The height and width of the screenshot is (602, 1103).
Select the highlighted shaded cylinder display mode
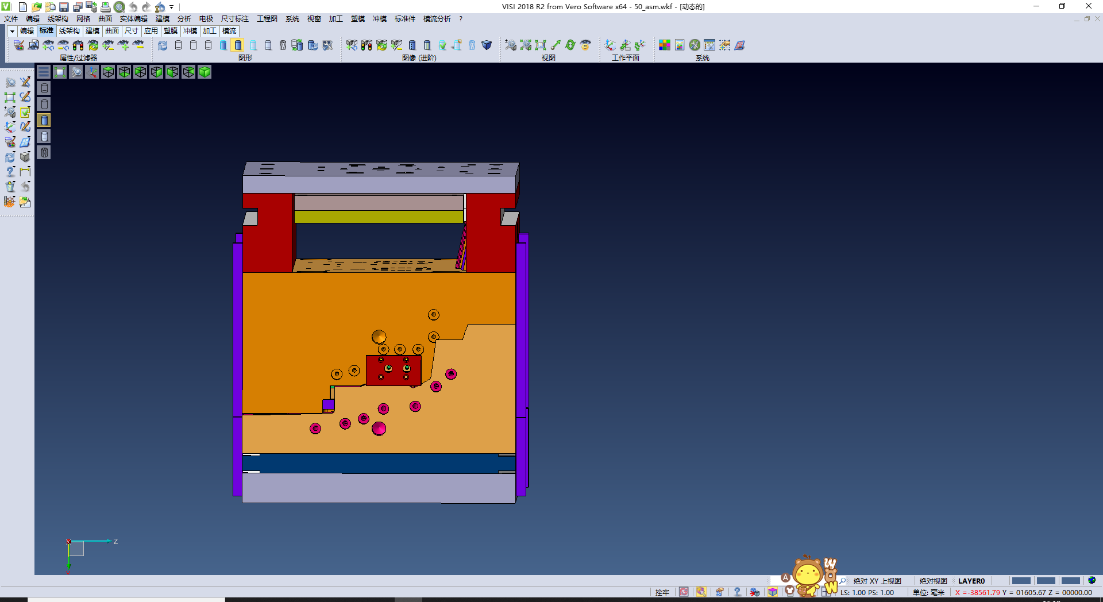coord(238,45)
